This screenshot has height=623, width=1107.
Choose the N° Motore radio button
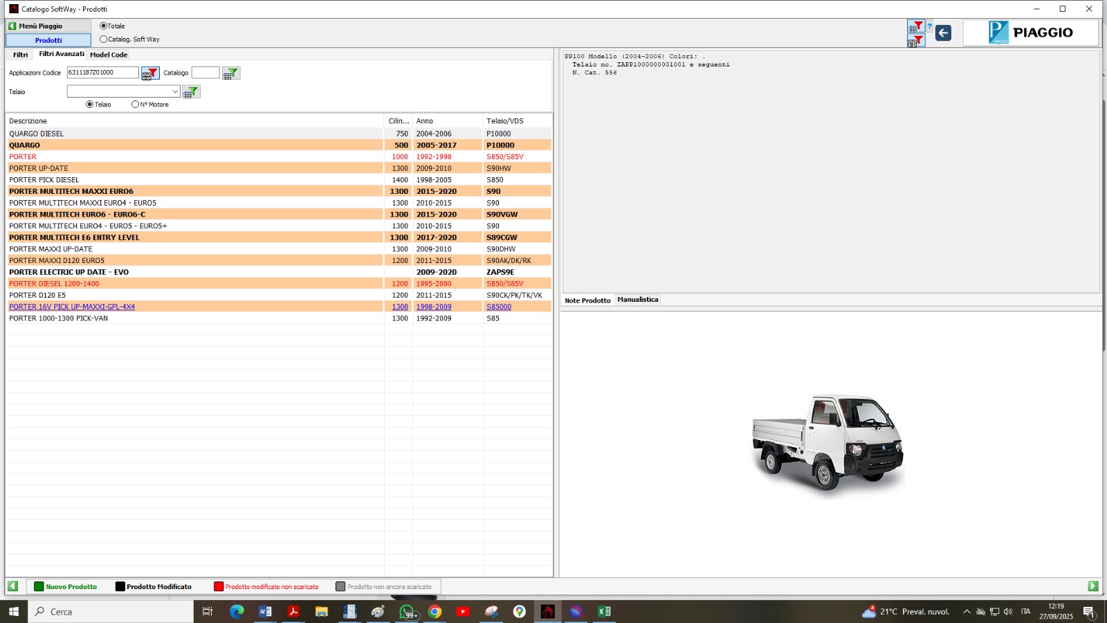(x=135, y=105)
